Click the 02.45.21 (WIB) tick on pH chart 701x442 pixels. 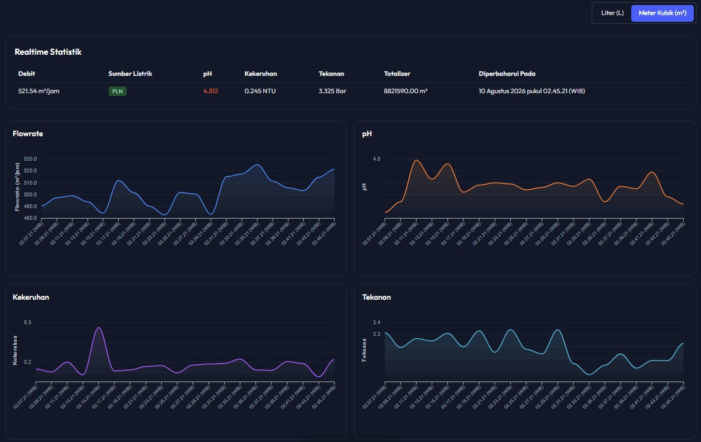click(x=673, y=234)
